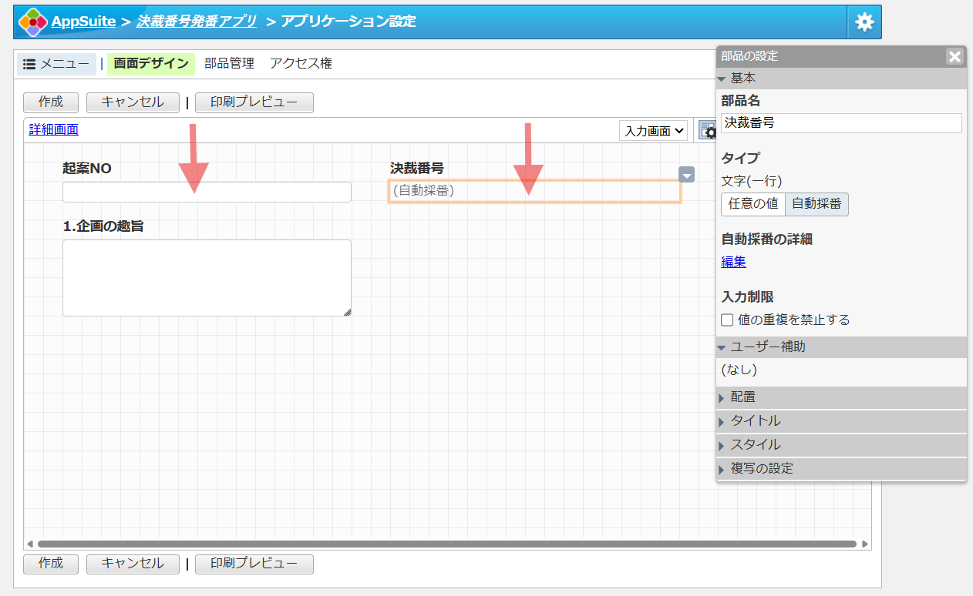Open the 編集 link under 自動採番の詳細
Viewport: 973px width, 596px height.
pyautogui.click(x=732, y=262)
